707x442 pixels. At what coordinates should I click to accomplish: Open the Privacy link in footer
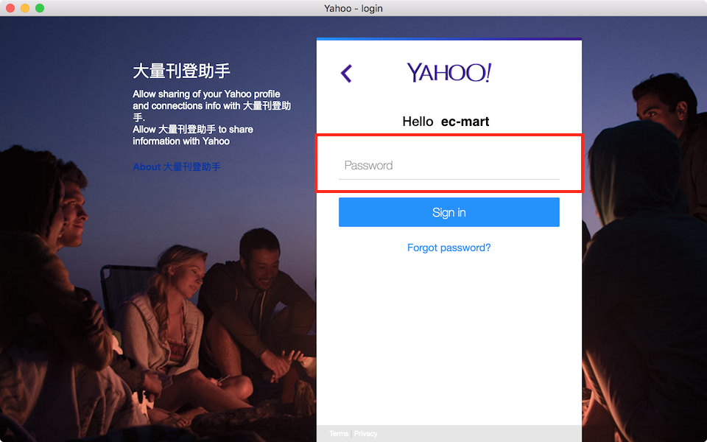point(365,434)
